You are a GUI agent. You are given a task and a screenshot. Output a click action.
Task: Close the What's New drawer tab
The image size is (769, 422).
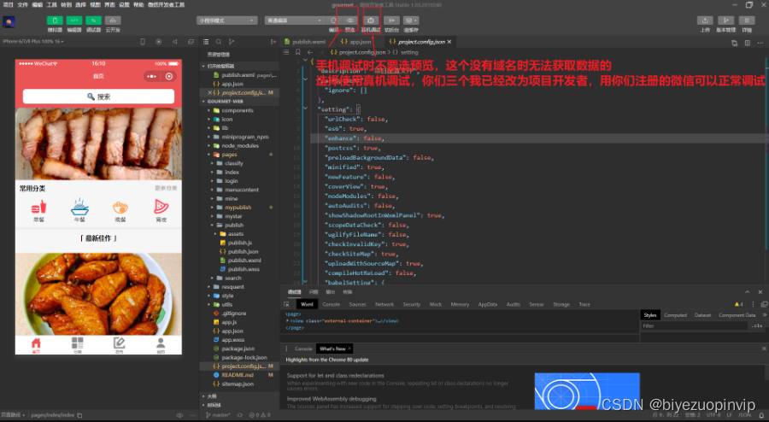click(x=349, y=349)
